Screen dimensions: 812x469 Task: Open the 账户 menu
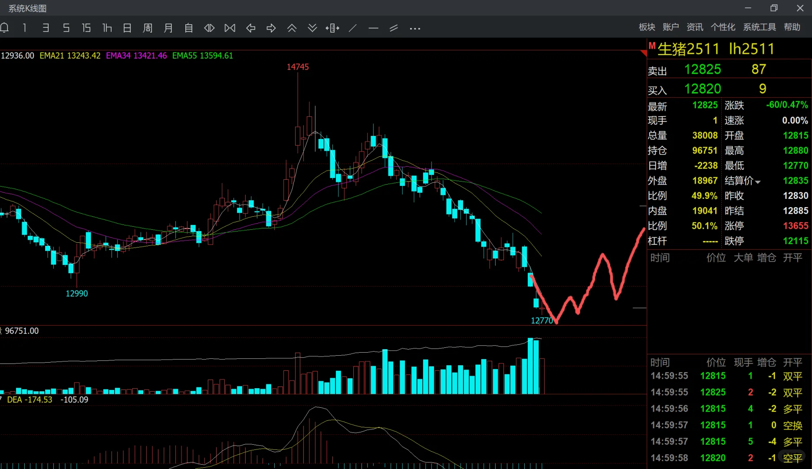671,27
